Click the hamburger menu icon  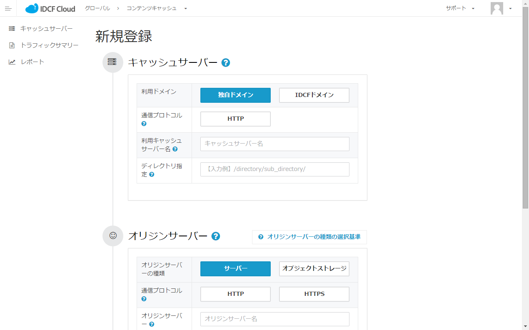point(8,8)
